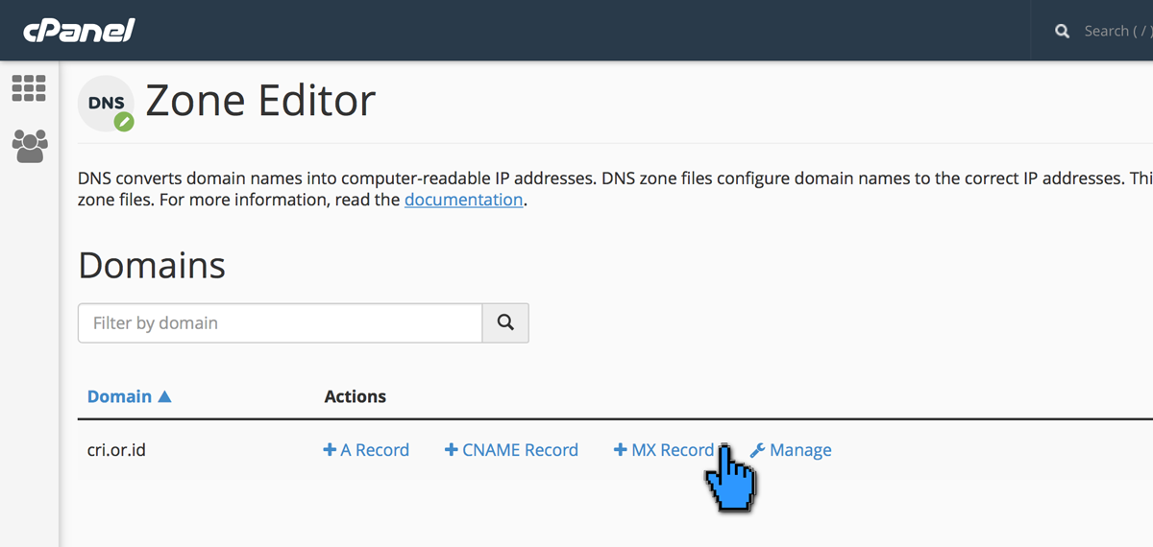Image resolution: width=1153 pixels, height=547 pixels.
Task: Click the Zone Editor page title
Action: [x=260, y=101]
